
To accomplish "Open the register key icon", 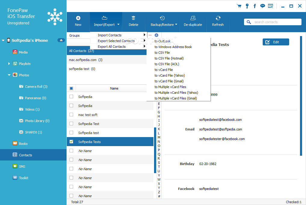I will coord(247,6).
